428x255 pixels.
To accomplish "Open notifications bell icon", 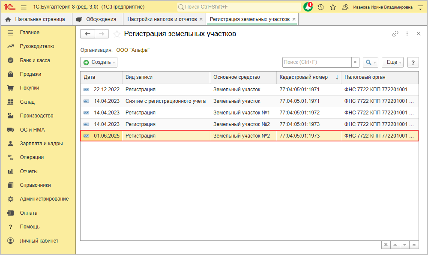I will pyautogui.click(x=308, y=7).
